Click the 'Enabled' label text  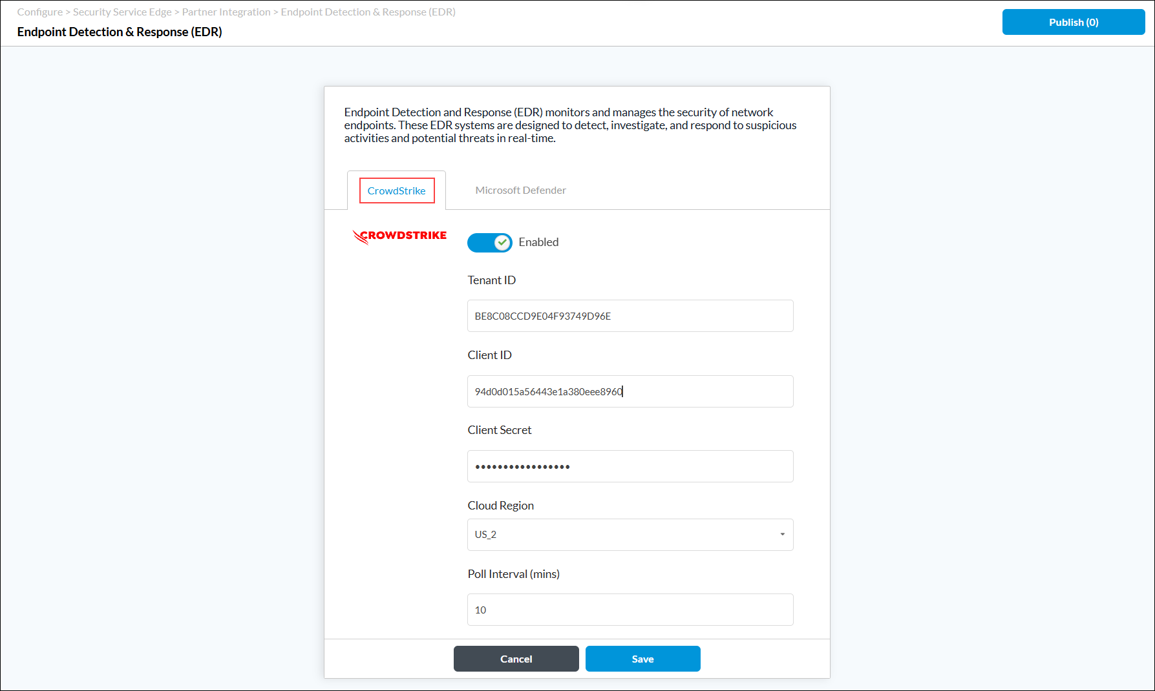538,242
